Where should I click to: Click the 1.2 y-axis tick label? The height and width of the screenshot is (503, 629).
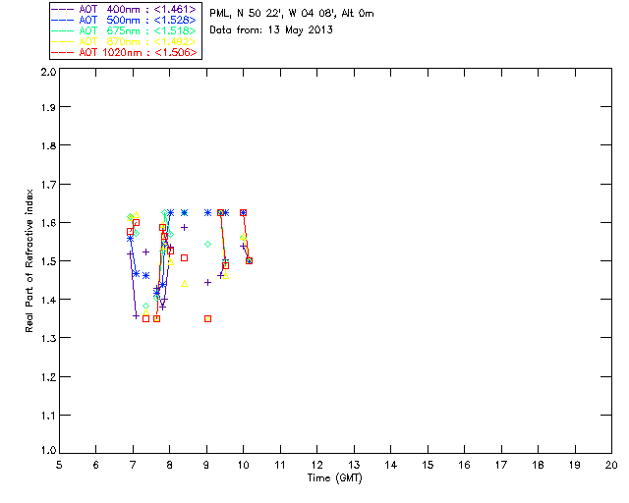point(48,377)
